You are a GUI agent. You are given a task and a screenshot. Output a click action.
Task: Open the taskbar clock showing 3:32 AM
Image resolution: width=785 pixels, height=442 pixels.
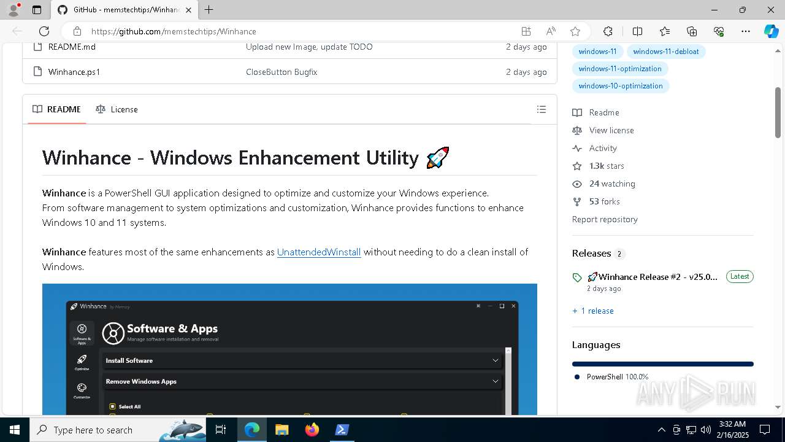click(732, 430)
